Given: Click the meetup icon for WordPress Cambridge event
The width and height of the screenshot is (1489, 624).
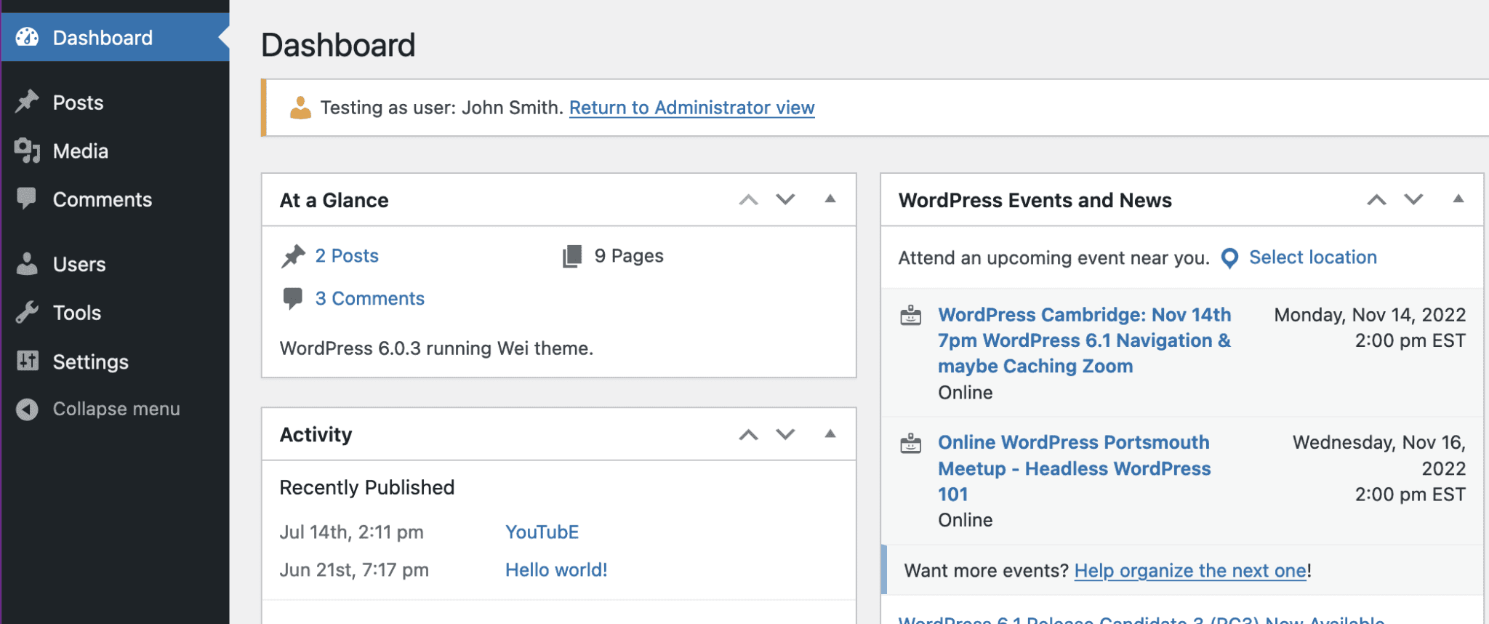Looking at the screenshot, I should [910, 316].
